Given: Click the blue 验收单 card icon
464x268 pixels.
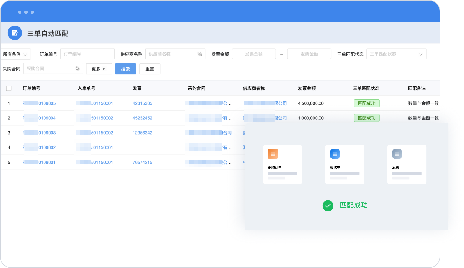Looking at the screenshot, I should pyautogui.click(x=335, y=154).
